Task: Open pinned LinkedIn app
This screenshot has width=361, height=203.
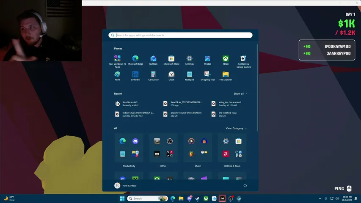Action: coord(135,76)
